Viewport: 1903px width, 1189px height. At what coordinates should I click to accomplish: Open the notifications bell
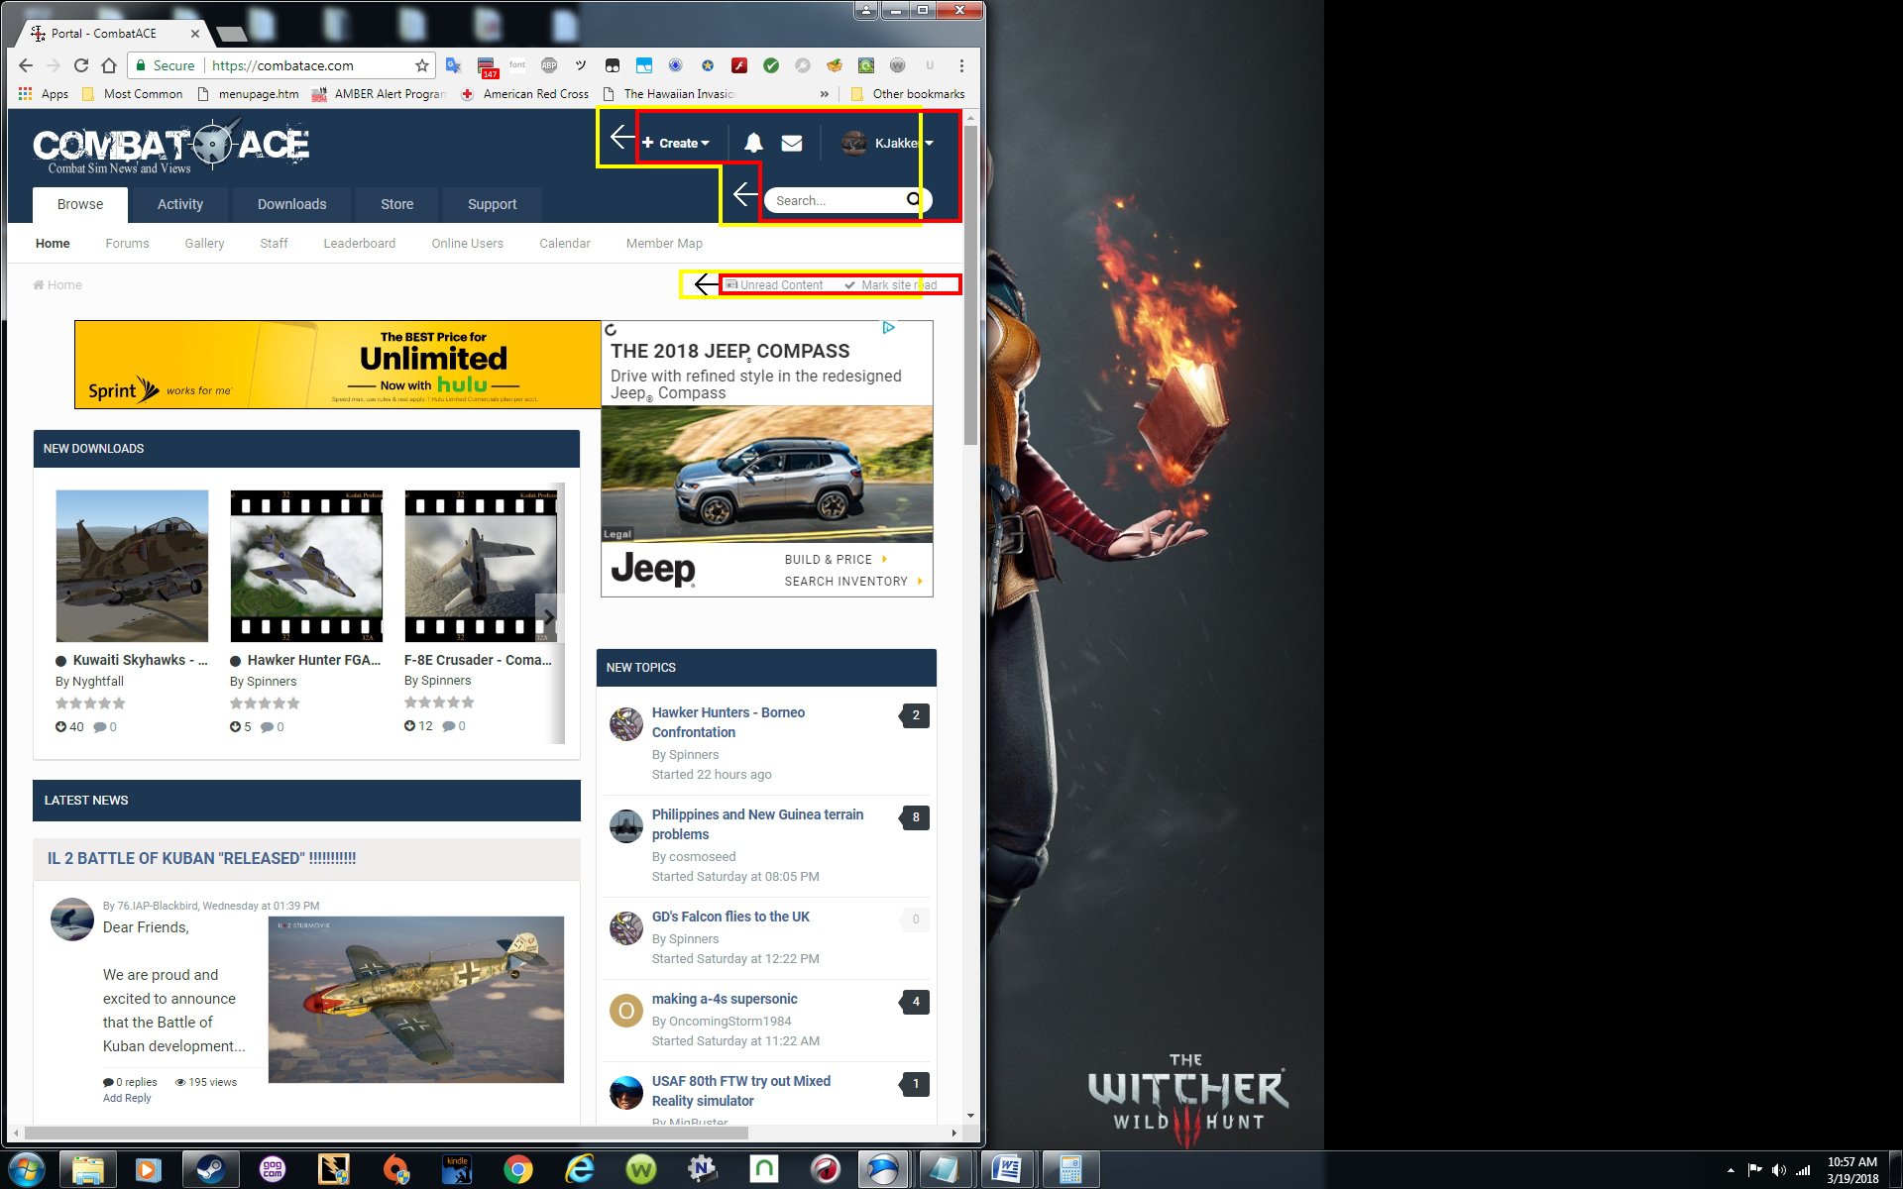pos(753,143)
